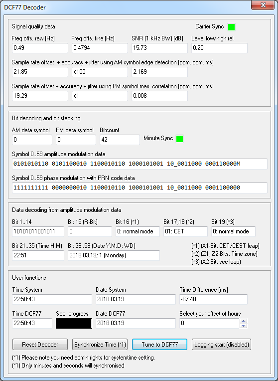Click the green Minute Sync indicator
Image resolution: width=278 pixels, height=381 pixels.
coord(179,139)
